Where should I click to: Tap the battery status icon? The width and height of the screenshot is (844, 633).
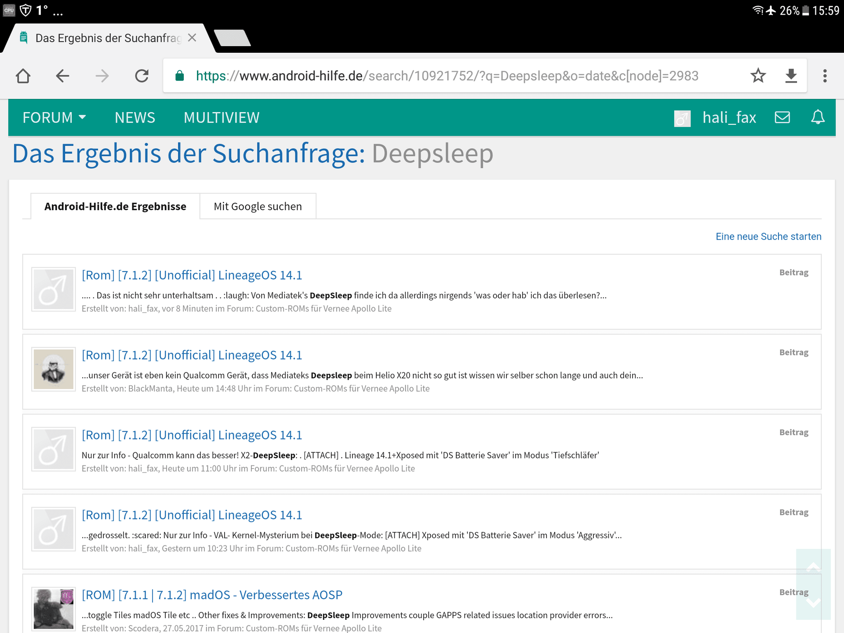(805, 10)
